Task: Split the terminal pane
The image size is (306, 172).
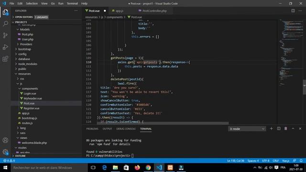Action: [x=279, y=129]
